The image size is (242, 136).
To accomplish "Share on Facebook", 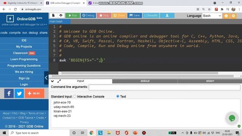I will tap(9, 93).
